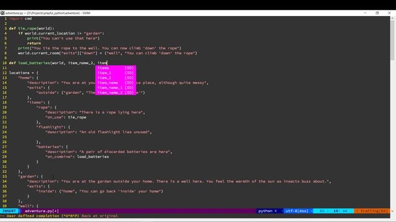Viewport: 396px width, 222px height.
Task: Click the "on_combine" key on line 29
Action: [x=59, y=157]
